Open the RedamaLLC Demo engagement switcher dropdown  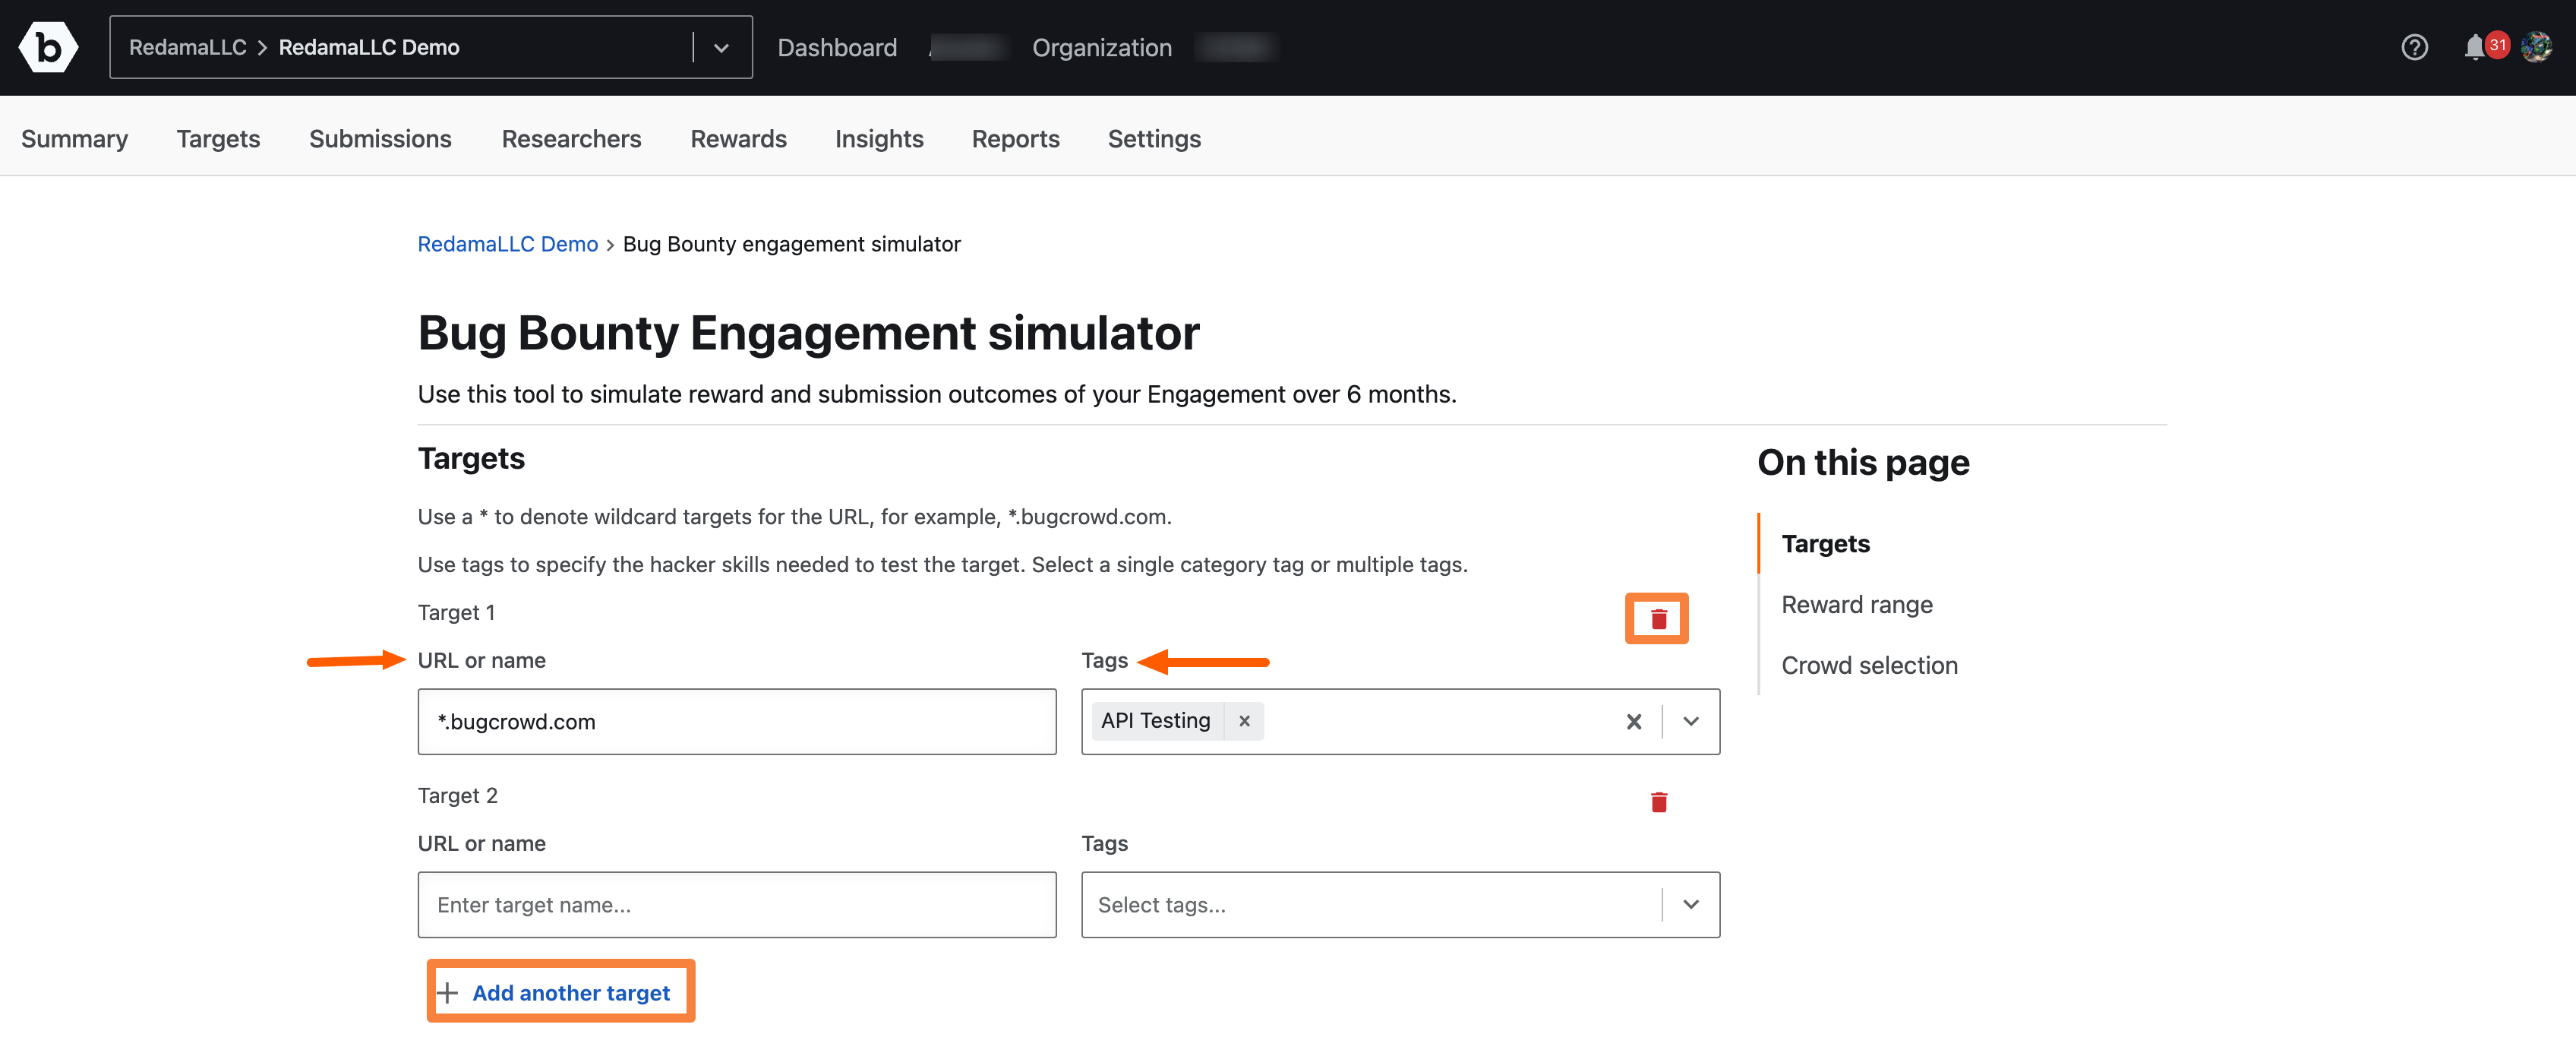coord(721,47)
